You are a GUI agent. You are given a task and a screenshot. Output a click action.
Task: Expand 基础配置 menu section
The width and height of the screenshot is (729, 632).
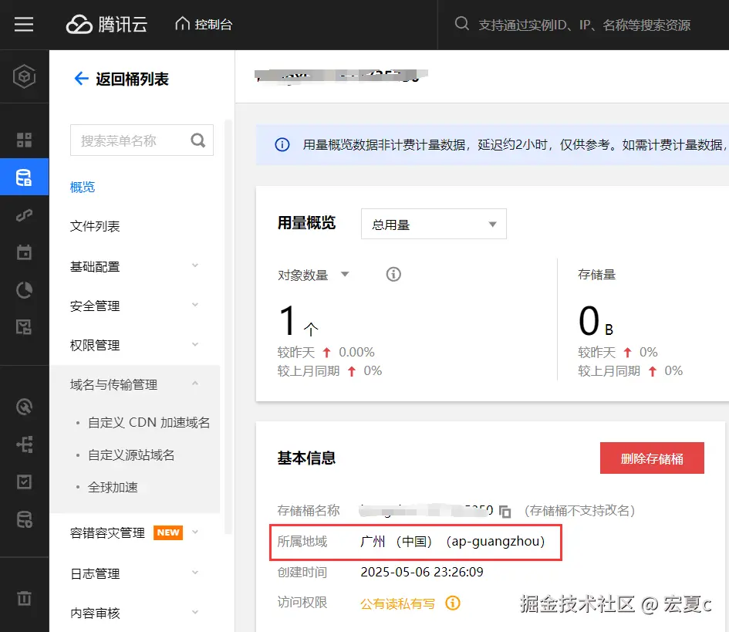pyautogui.click(x=135, y=266)
